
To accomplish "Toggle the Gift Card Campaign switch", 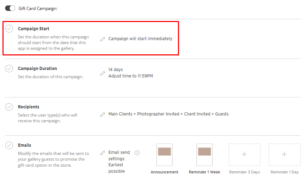I will click(10, 8).
